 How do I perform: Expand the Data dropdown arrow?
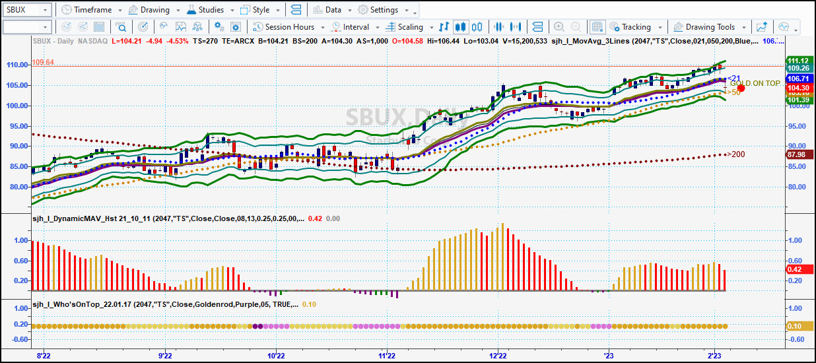click(349, 11)
